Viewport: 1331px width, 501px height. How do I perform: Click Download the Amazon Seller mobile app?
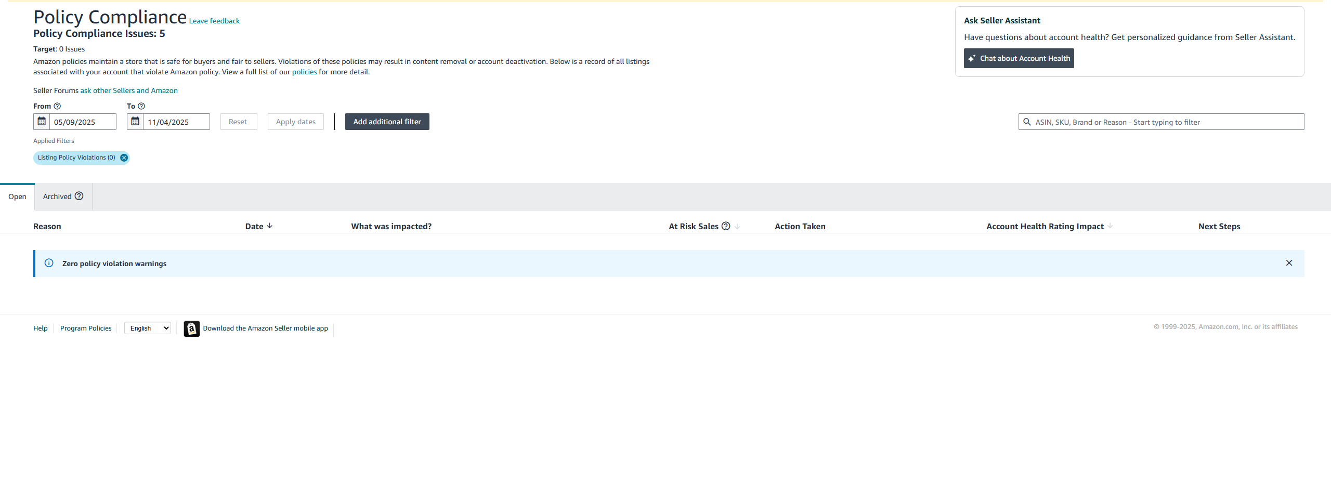pyautogui.click(x=265, y=328)
